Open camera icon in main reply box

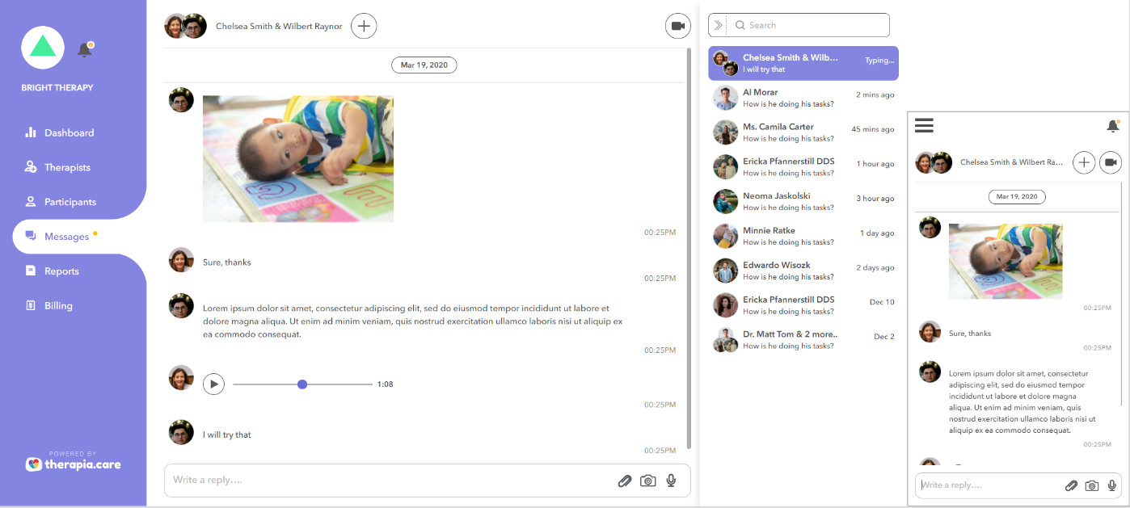[647, 481]
